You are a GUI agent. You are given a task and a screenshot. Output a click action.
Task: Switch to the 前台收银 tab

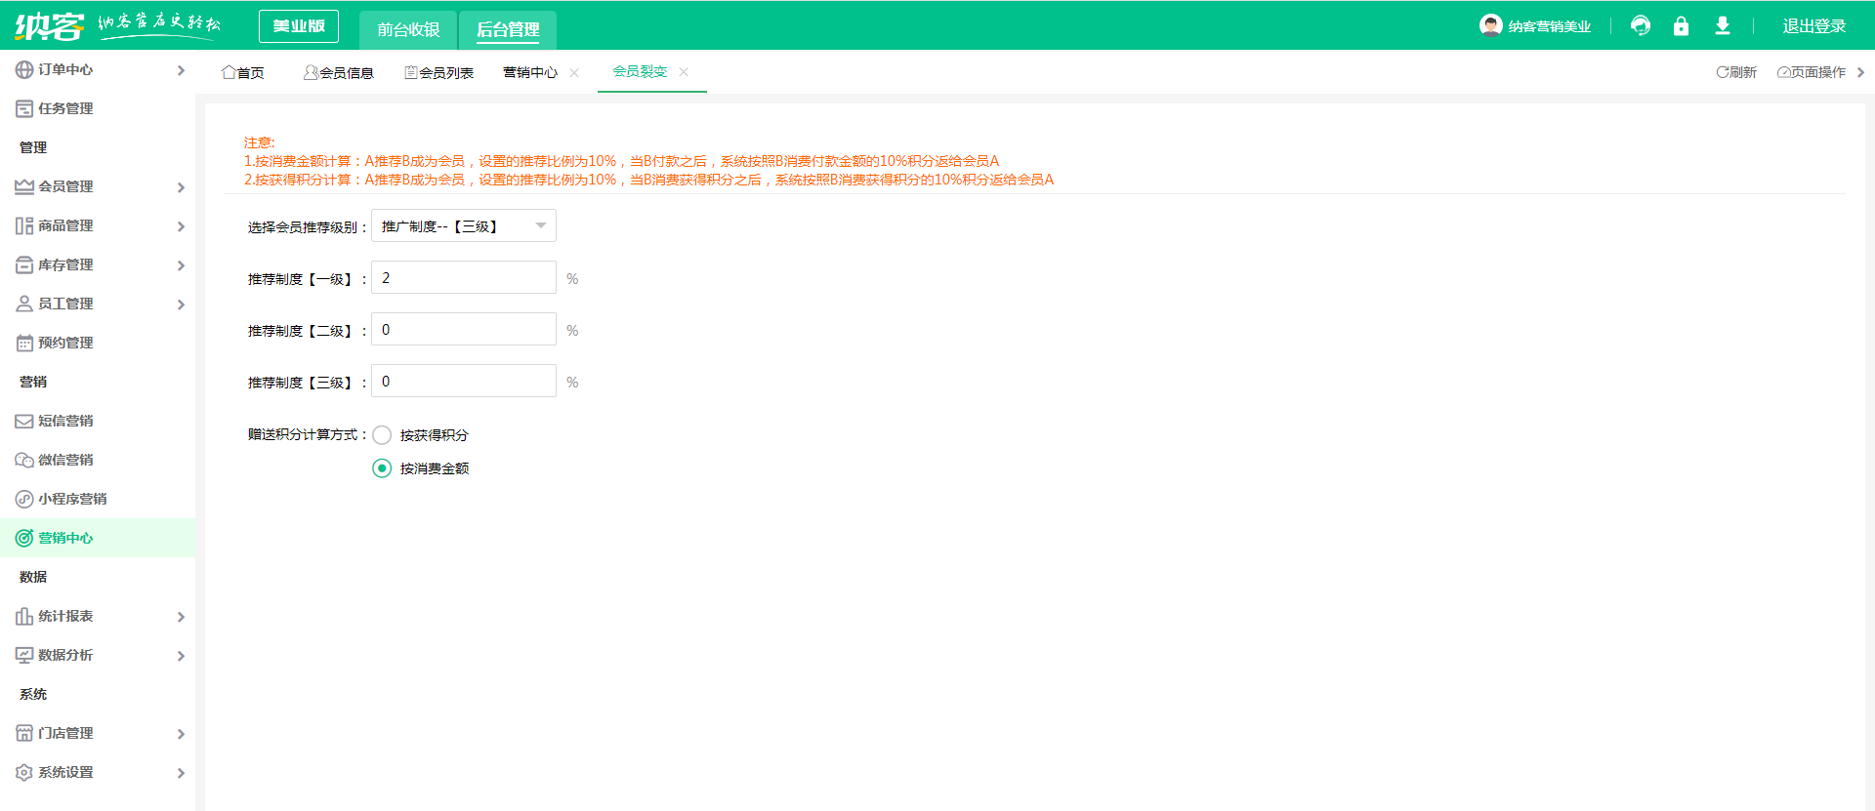(408, 29)
